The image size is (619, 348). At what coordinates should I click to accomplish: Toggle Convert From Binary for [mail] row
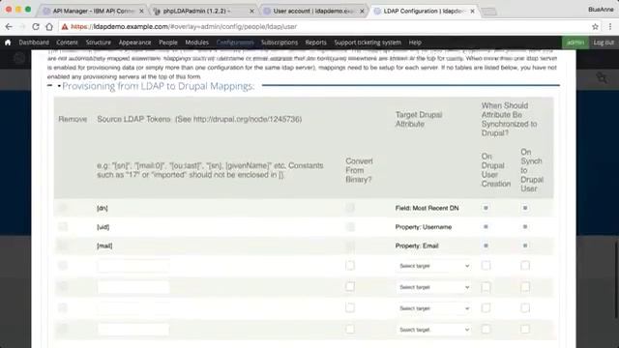click(350, 246)
